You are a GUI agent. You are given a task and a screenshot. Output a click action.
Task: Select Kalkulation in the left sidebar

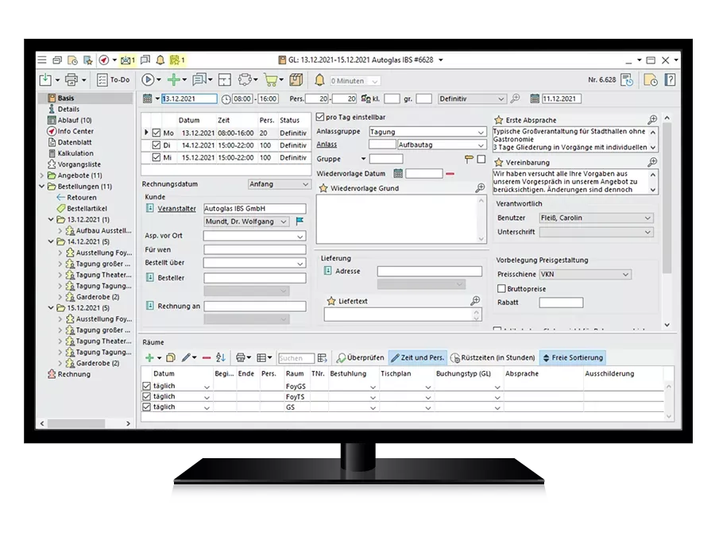(x=75, y=153)
